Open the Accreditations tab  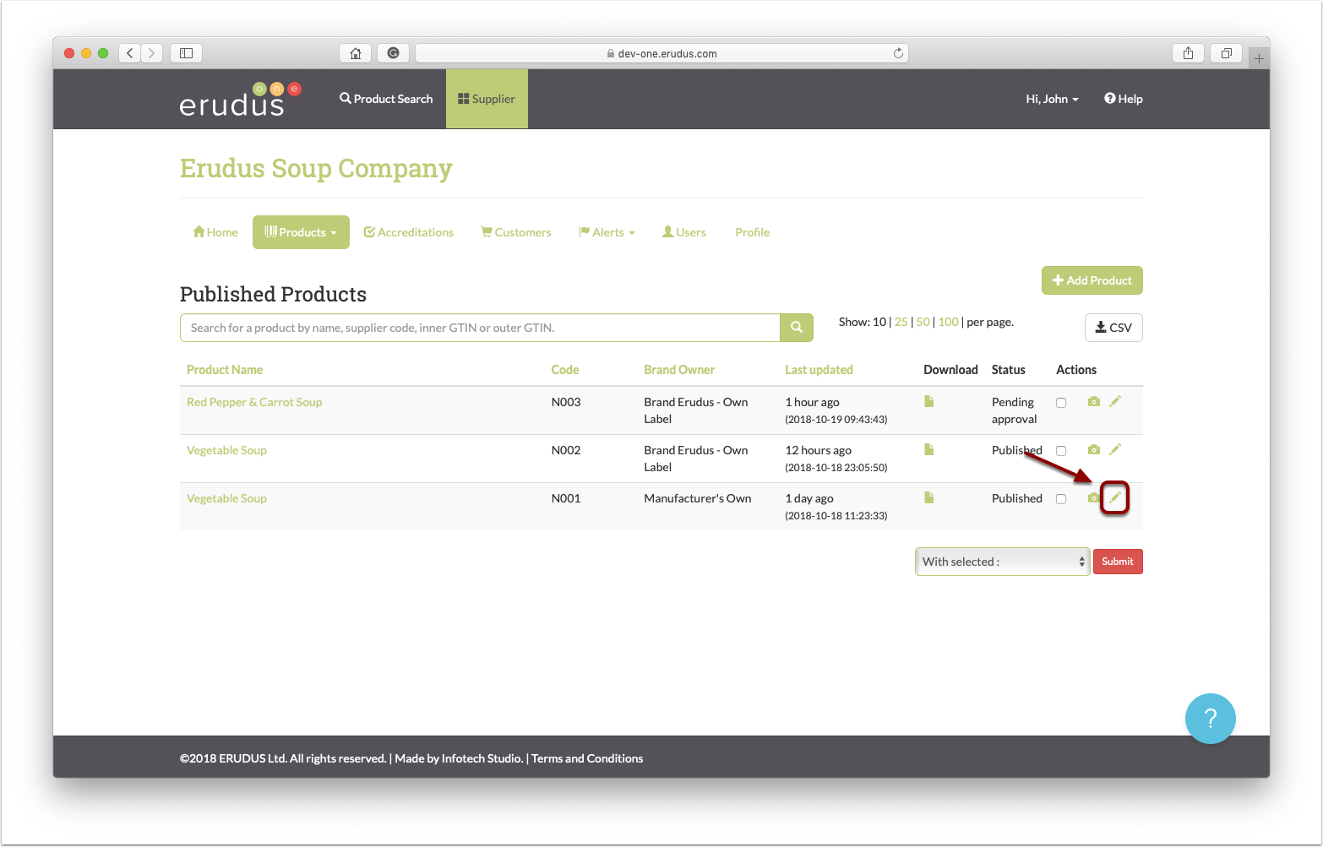pos(408,232)
